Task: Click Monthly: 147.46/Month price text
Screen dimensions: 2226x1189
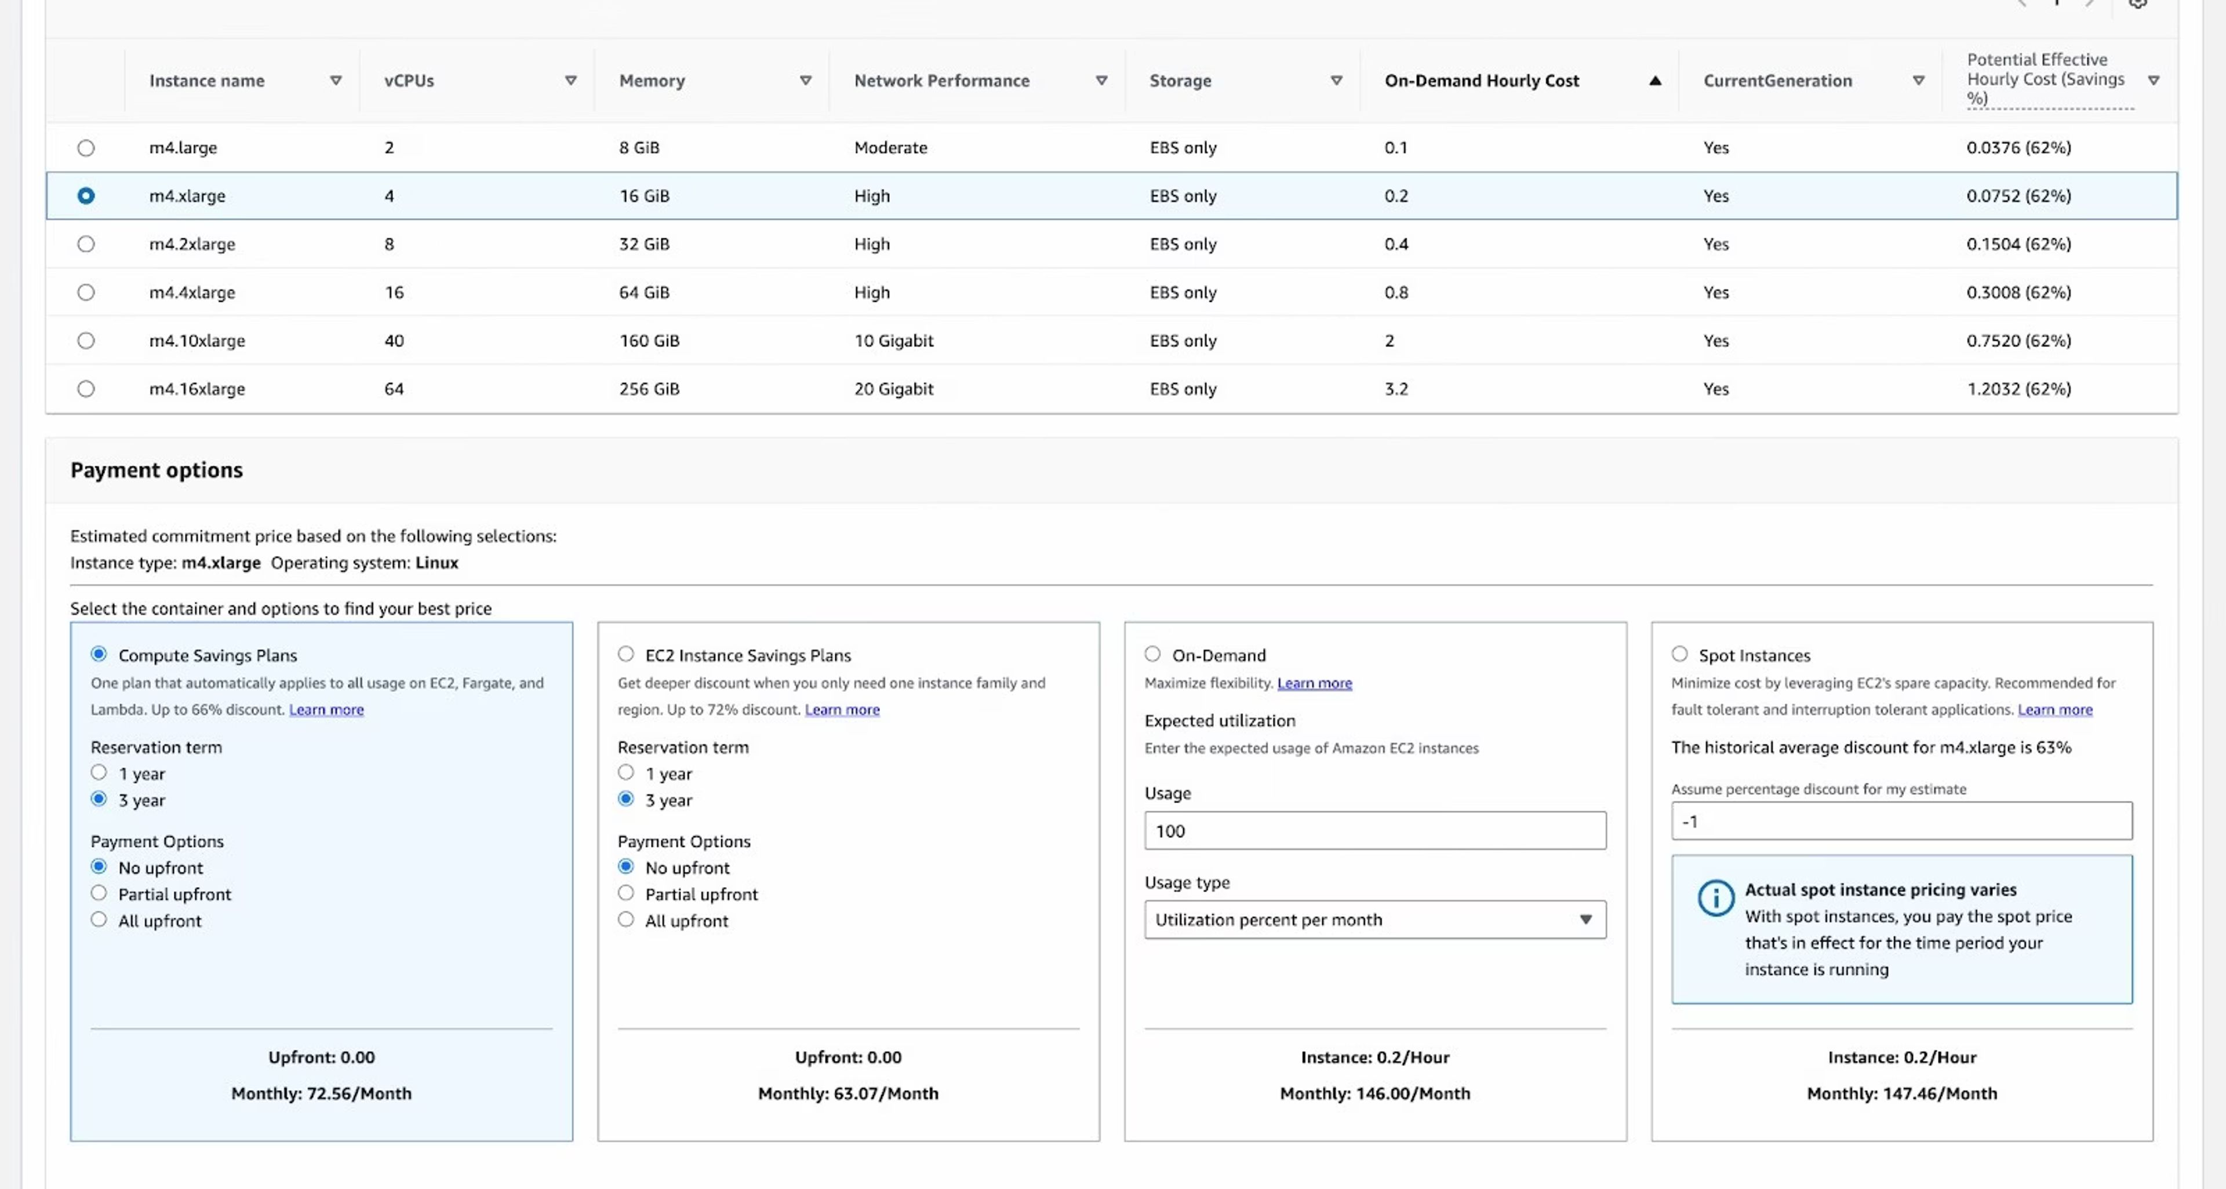Action: click(x=1902, y=1093)
